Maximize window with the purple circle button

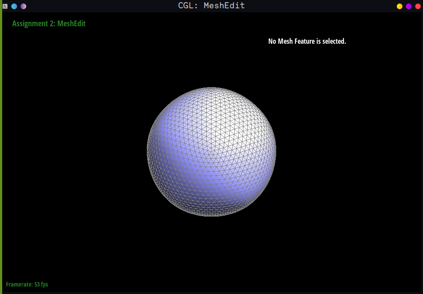tap(409, 6)
